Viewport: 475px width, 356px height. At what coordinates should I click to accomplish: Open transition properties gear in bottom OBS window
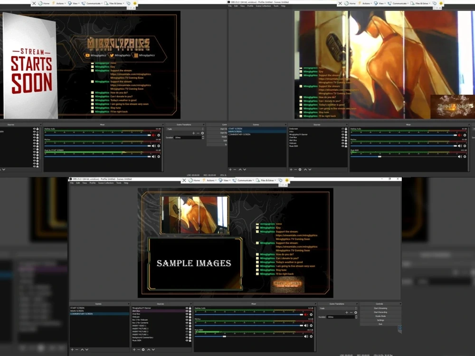pos(356,312)
